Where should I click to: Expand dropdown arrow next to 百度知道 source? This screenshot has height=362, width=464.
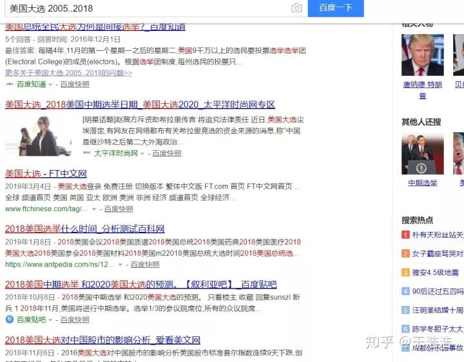click(50, 84)
